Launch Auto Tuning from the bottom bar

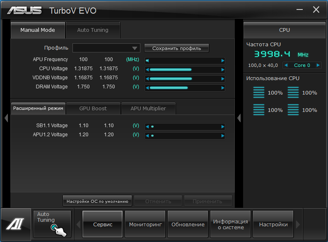[52, 224]
